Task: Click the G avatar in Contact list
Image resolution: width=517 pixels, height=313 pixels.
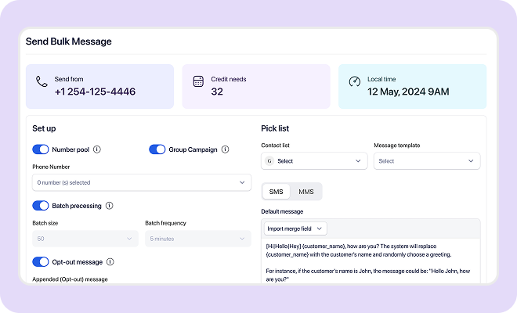Action: (x=269, y=160)
